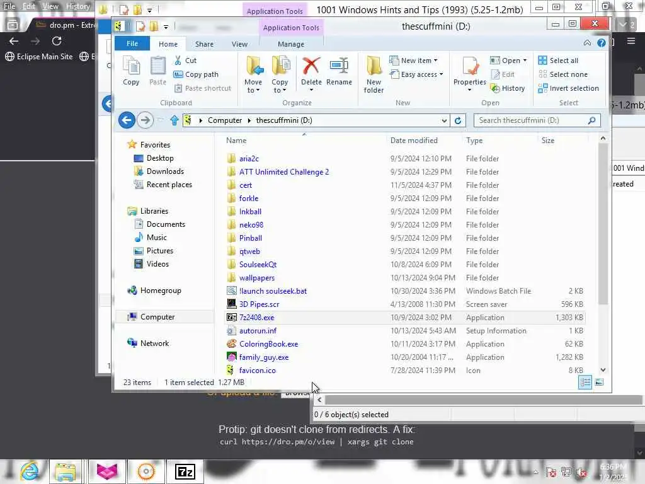Screen dimensions: 645x484
Task: Expand the address bar history dropdown
Action: (x=444, y=120)
